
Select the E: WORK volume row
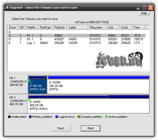(x=77, y=43)
